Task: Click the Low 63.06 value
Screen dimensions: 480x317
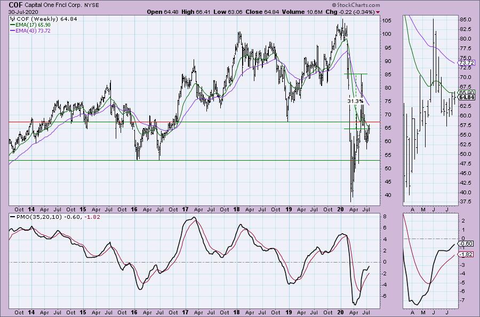Action: 228,12
